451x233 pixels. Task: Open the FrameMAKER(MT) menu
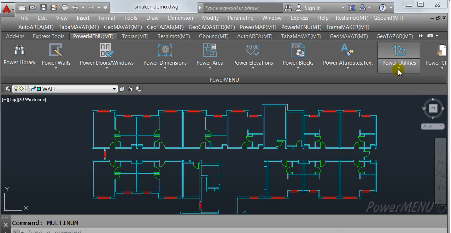(x=348, y=27)
